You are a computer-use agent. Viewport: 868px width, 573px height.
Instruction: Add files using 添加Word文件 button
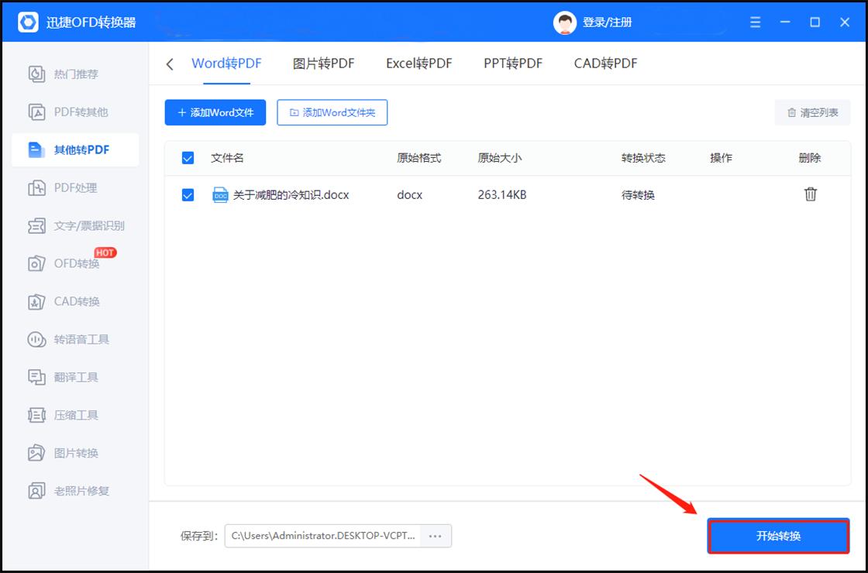(x=215, y=112)
